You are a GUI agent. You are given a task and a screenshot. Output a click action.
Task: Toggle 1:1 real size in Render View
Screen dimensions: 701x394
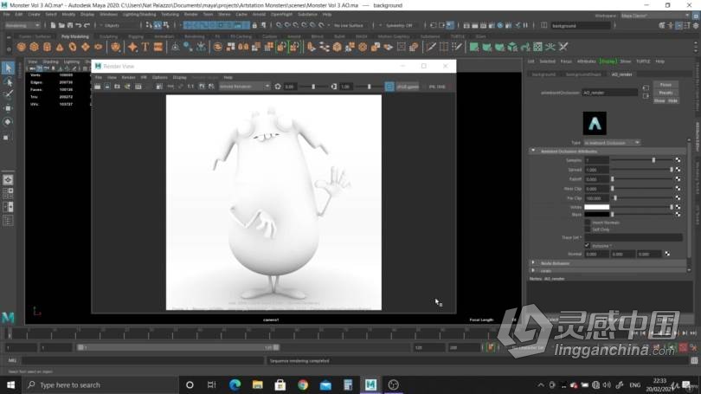[190, 87]
